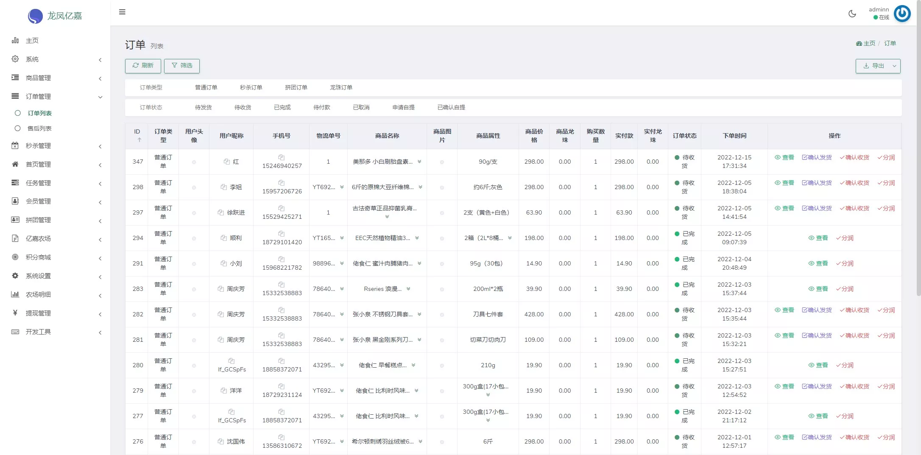Filter by the 秒杀订单 order type tab
The image size is (921, 455).
[x=251, y=87]
